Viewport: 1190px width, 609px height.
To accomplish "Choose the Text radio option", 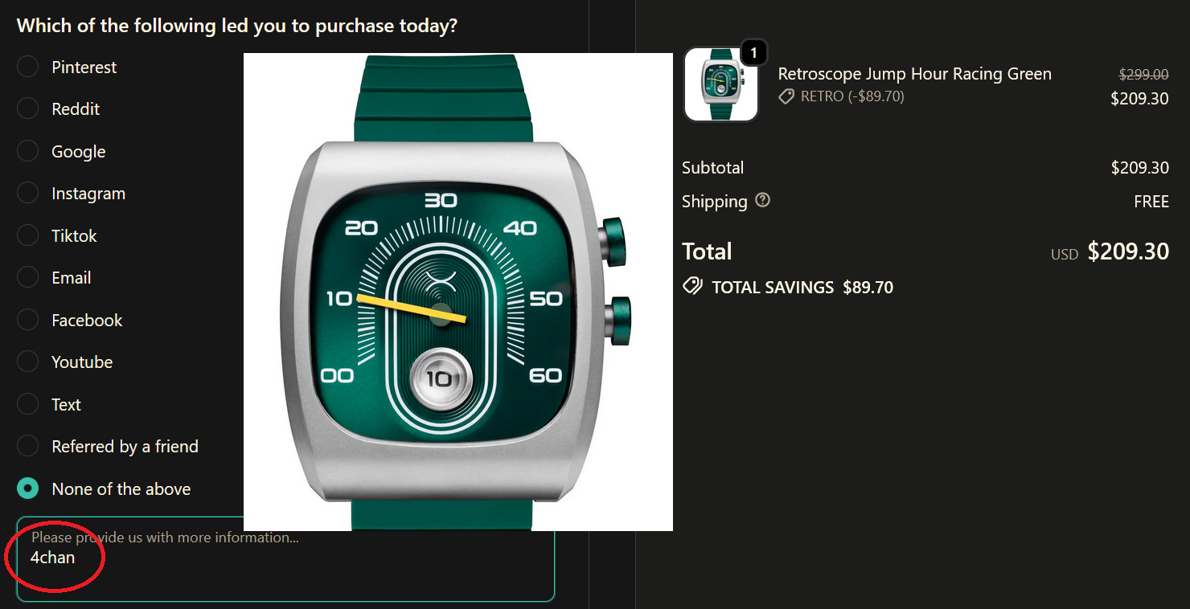I will click(x=28, y=404).
